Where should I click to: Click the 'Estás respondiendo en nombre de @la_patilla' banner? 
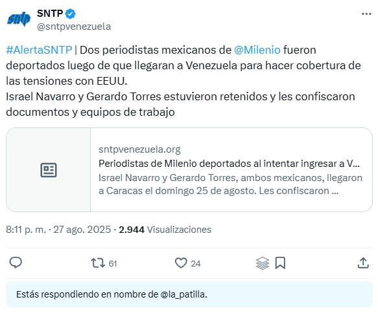[x=189, y=294]
